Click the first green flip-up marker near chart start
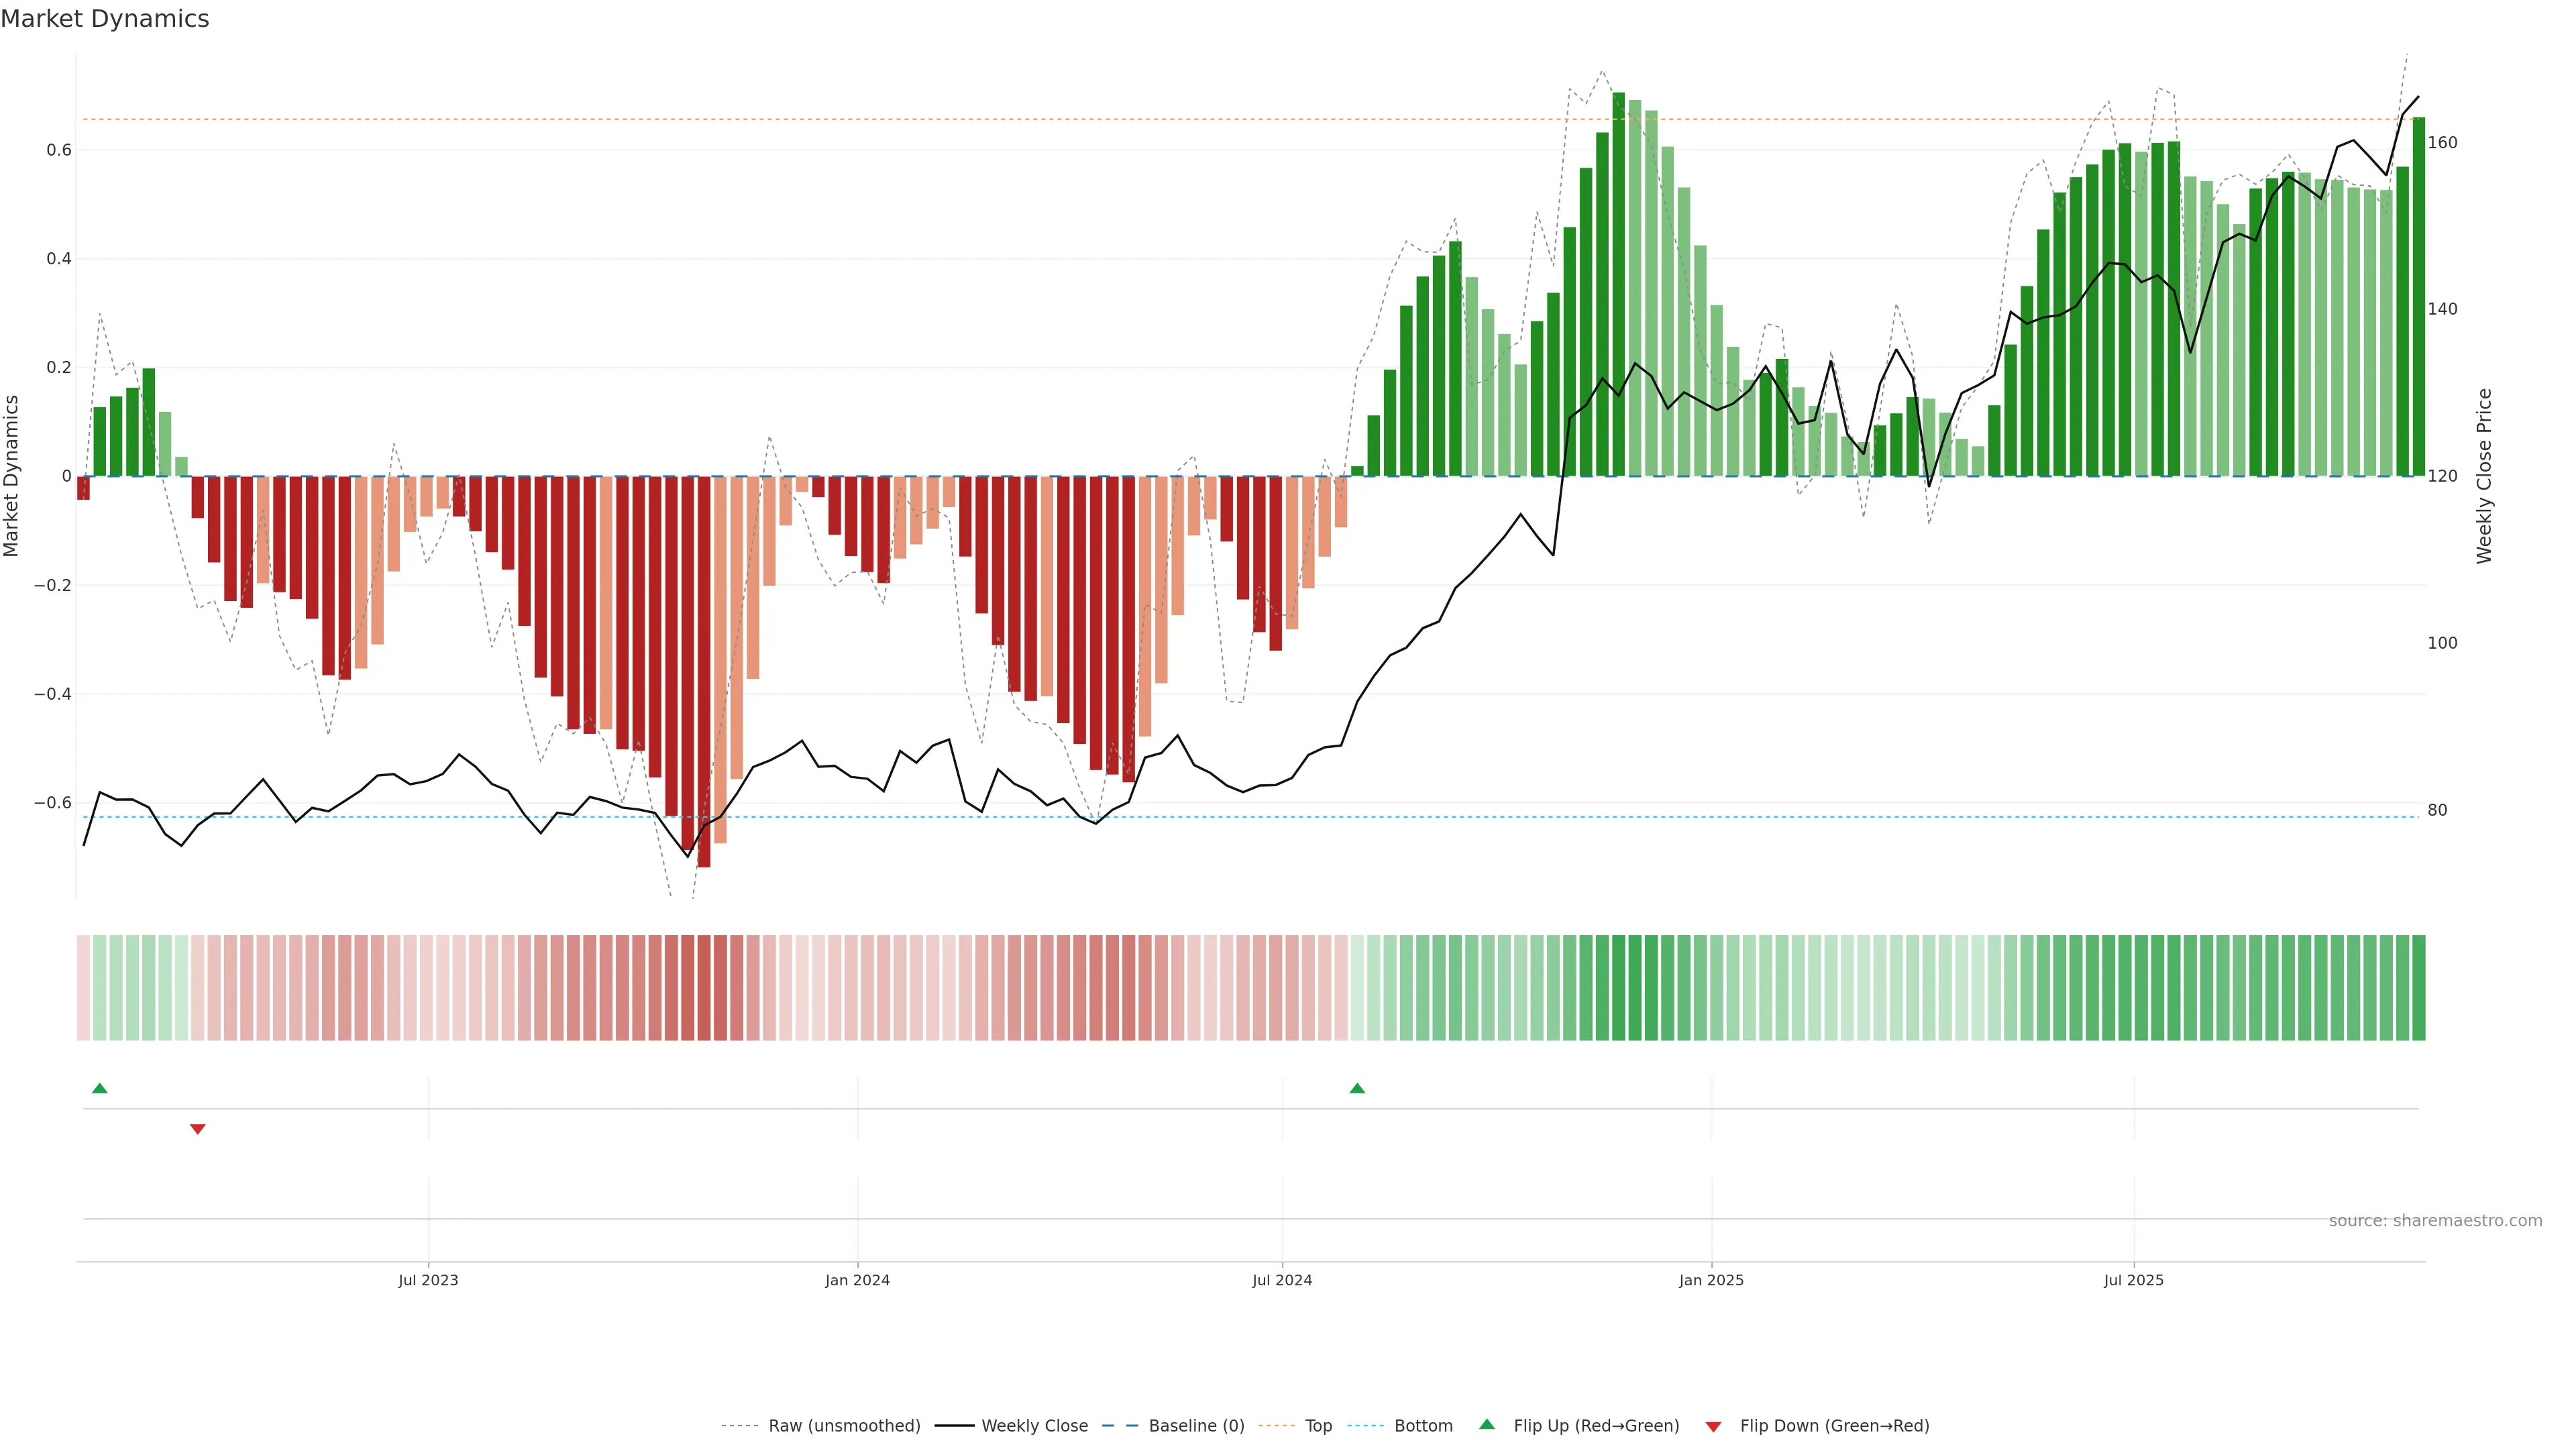Image resolution: width=2576 pixels, height=1449 pixels. (99, 1088)
